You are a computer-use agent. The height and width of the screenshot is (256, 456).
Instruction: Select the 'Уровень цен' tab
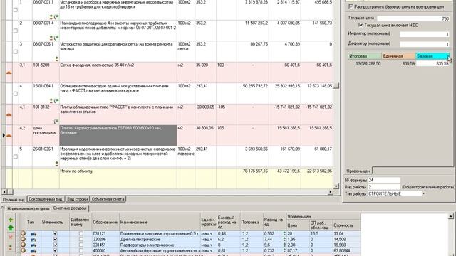(358, 171)
